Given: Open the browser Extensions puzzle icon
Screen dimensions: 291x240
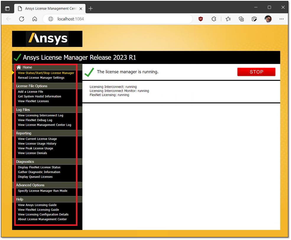Looking at the screenshot, I should [x=214, y=19].
